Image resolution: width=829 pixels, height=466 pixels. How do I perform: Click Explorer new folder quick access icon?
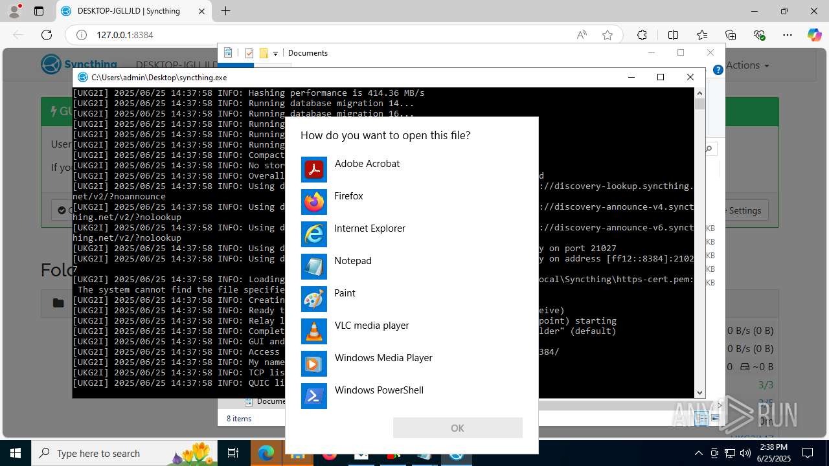(x=264, y=53)
